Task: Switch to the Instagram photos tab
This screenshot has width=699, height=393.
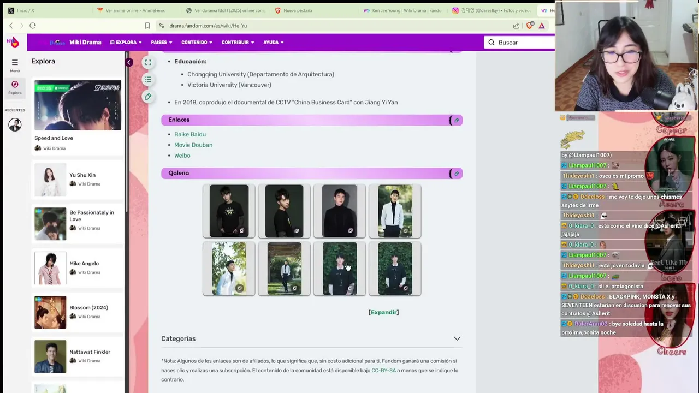Action: pyautogui.click(x=491, y=10)
